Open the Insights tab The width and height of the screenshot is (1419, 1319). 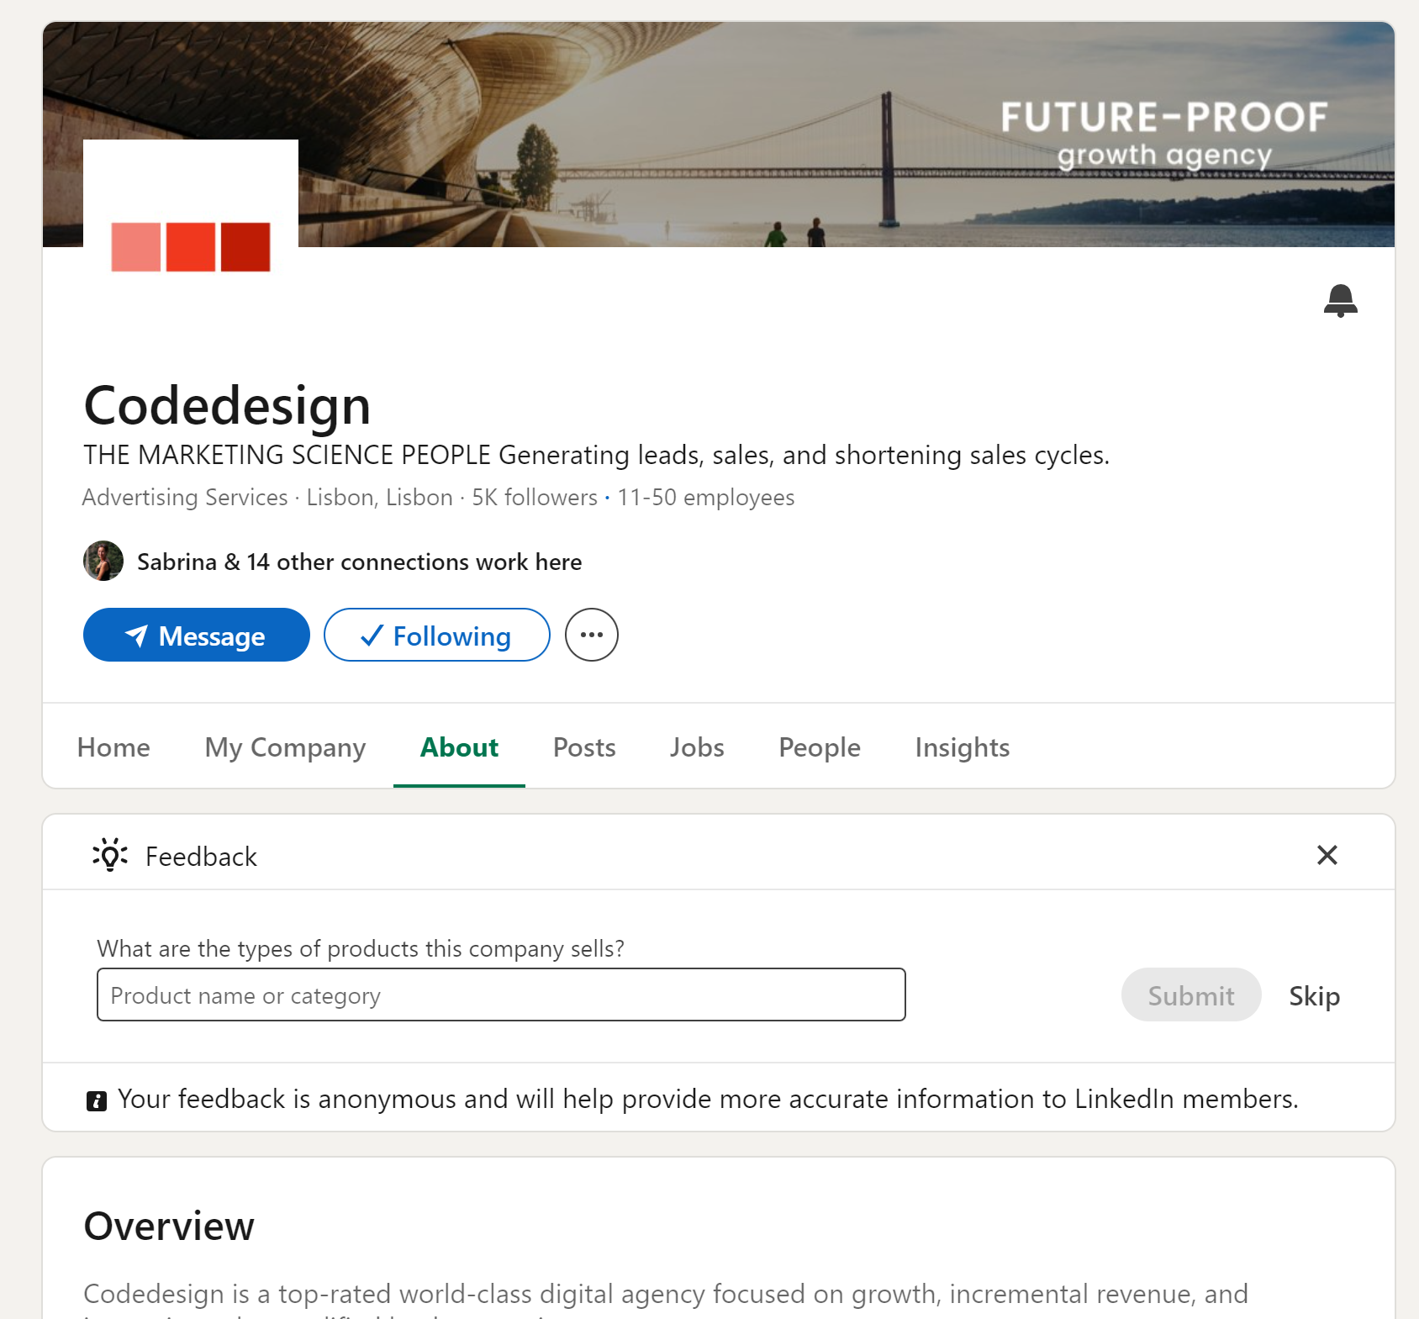[x=963, y=747]
